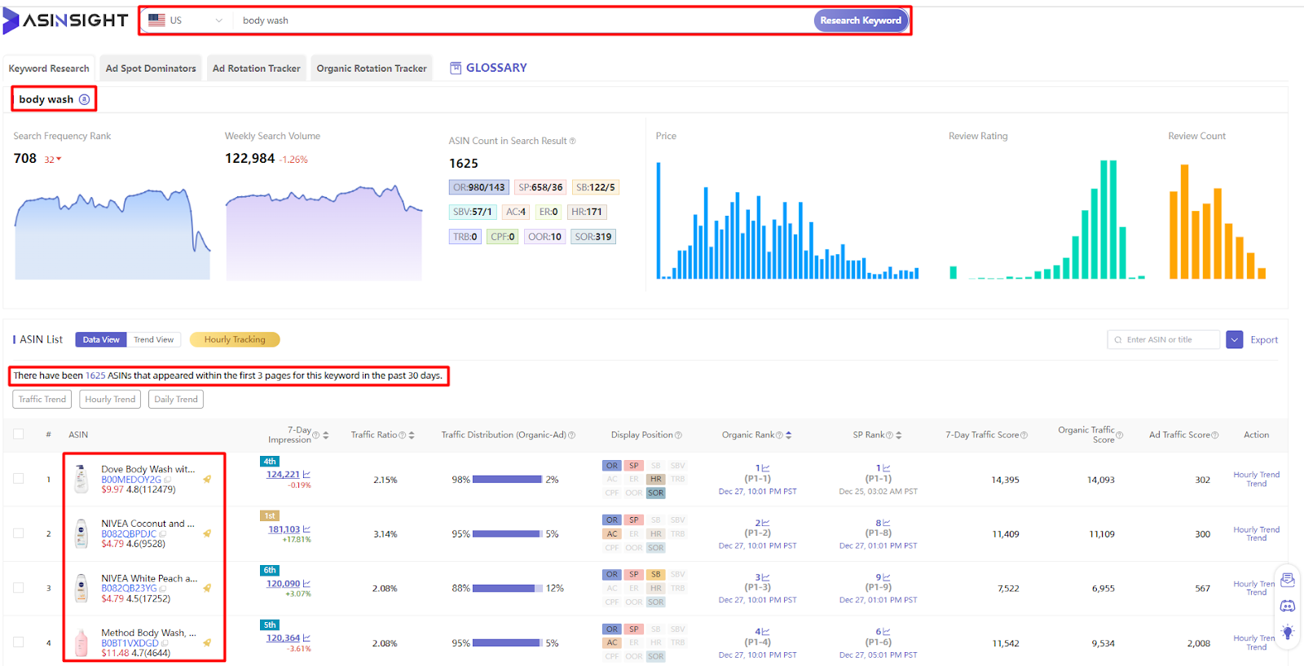The image size is (1304, 666).
Task: Select the OR:980/143 tag
Action: (x=479, y=187)
